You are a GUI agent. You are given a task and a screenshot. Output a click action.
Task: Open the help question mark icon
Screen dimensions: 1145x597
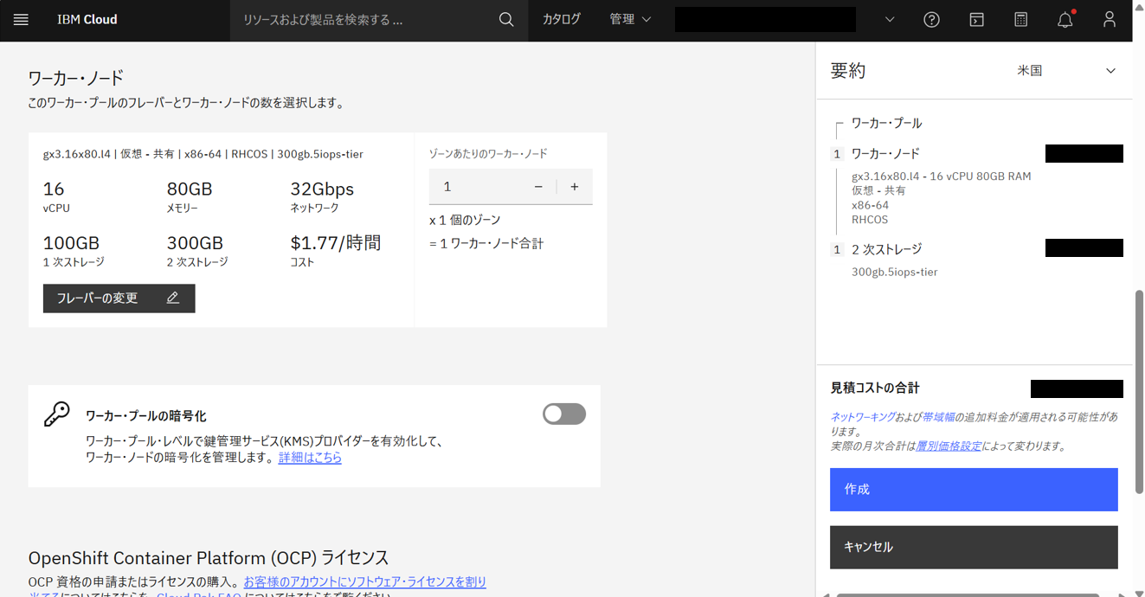[931, 20]
